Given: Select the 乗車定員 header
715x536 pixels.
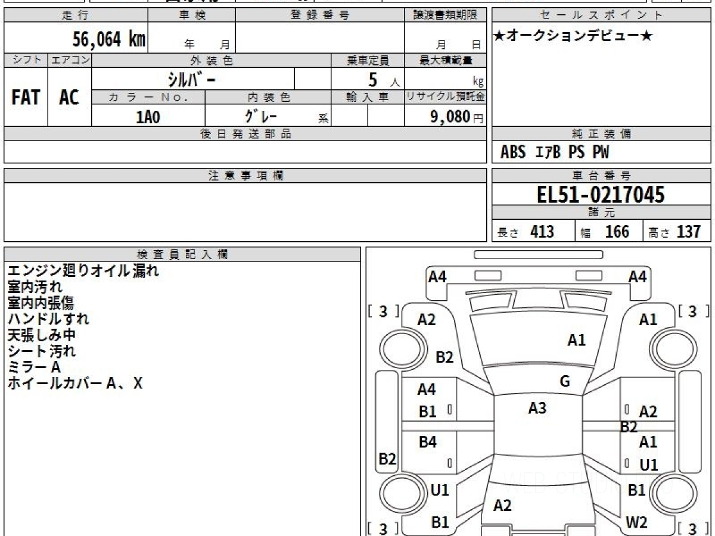Looking at the screenshot, I should pyautogui.click(x=368, y=60).
